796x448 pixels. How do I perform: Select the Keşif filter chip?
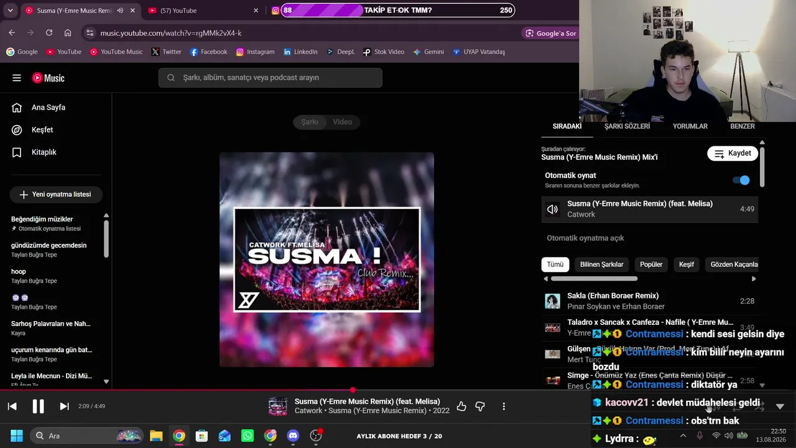click(687, 264)
